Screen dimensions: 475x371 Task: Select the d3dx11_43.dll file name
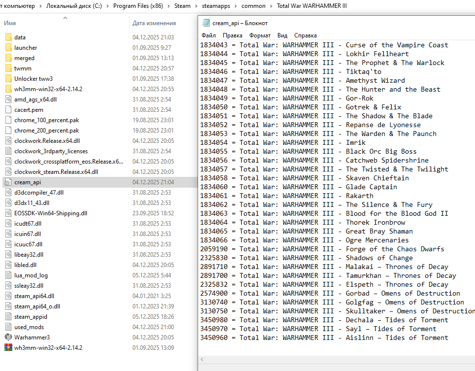coord(32,203)
